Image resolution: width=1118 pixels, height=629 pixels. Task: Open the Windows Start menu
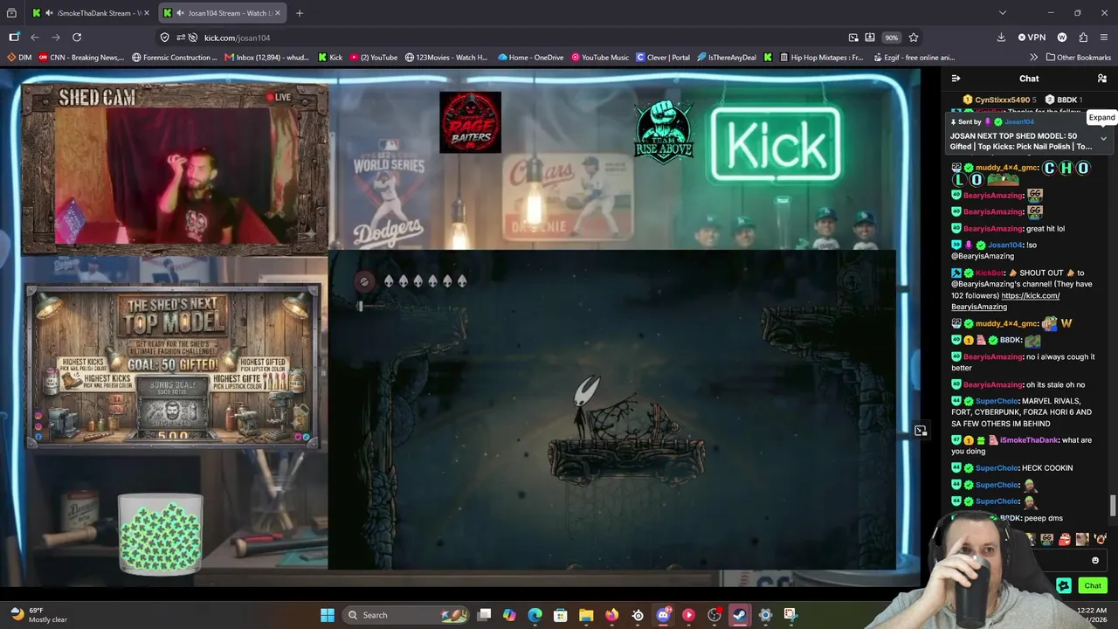tap(328, 615)
